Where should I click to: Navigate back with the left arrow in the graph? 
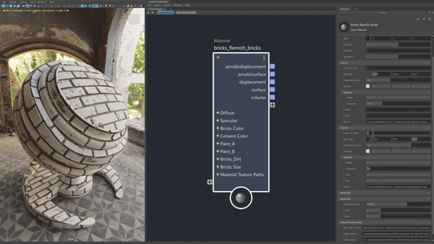coord(148,13)
